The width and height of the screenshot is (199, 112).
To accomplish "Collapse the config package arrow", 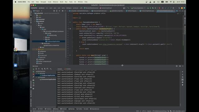I will (x=44, y=33).
